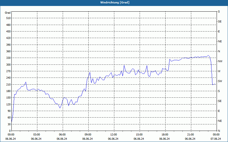Pick the 210 label on the degree axis
228x142 pixels.
pos(9,84)
